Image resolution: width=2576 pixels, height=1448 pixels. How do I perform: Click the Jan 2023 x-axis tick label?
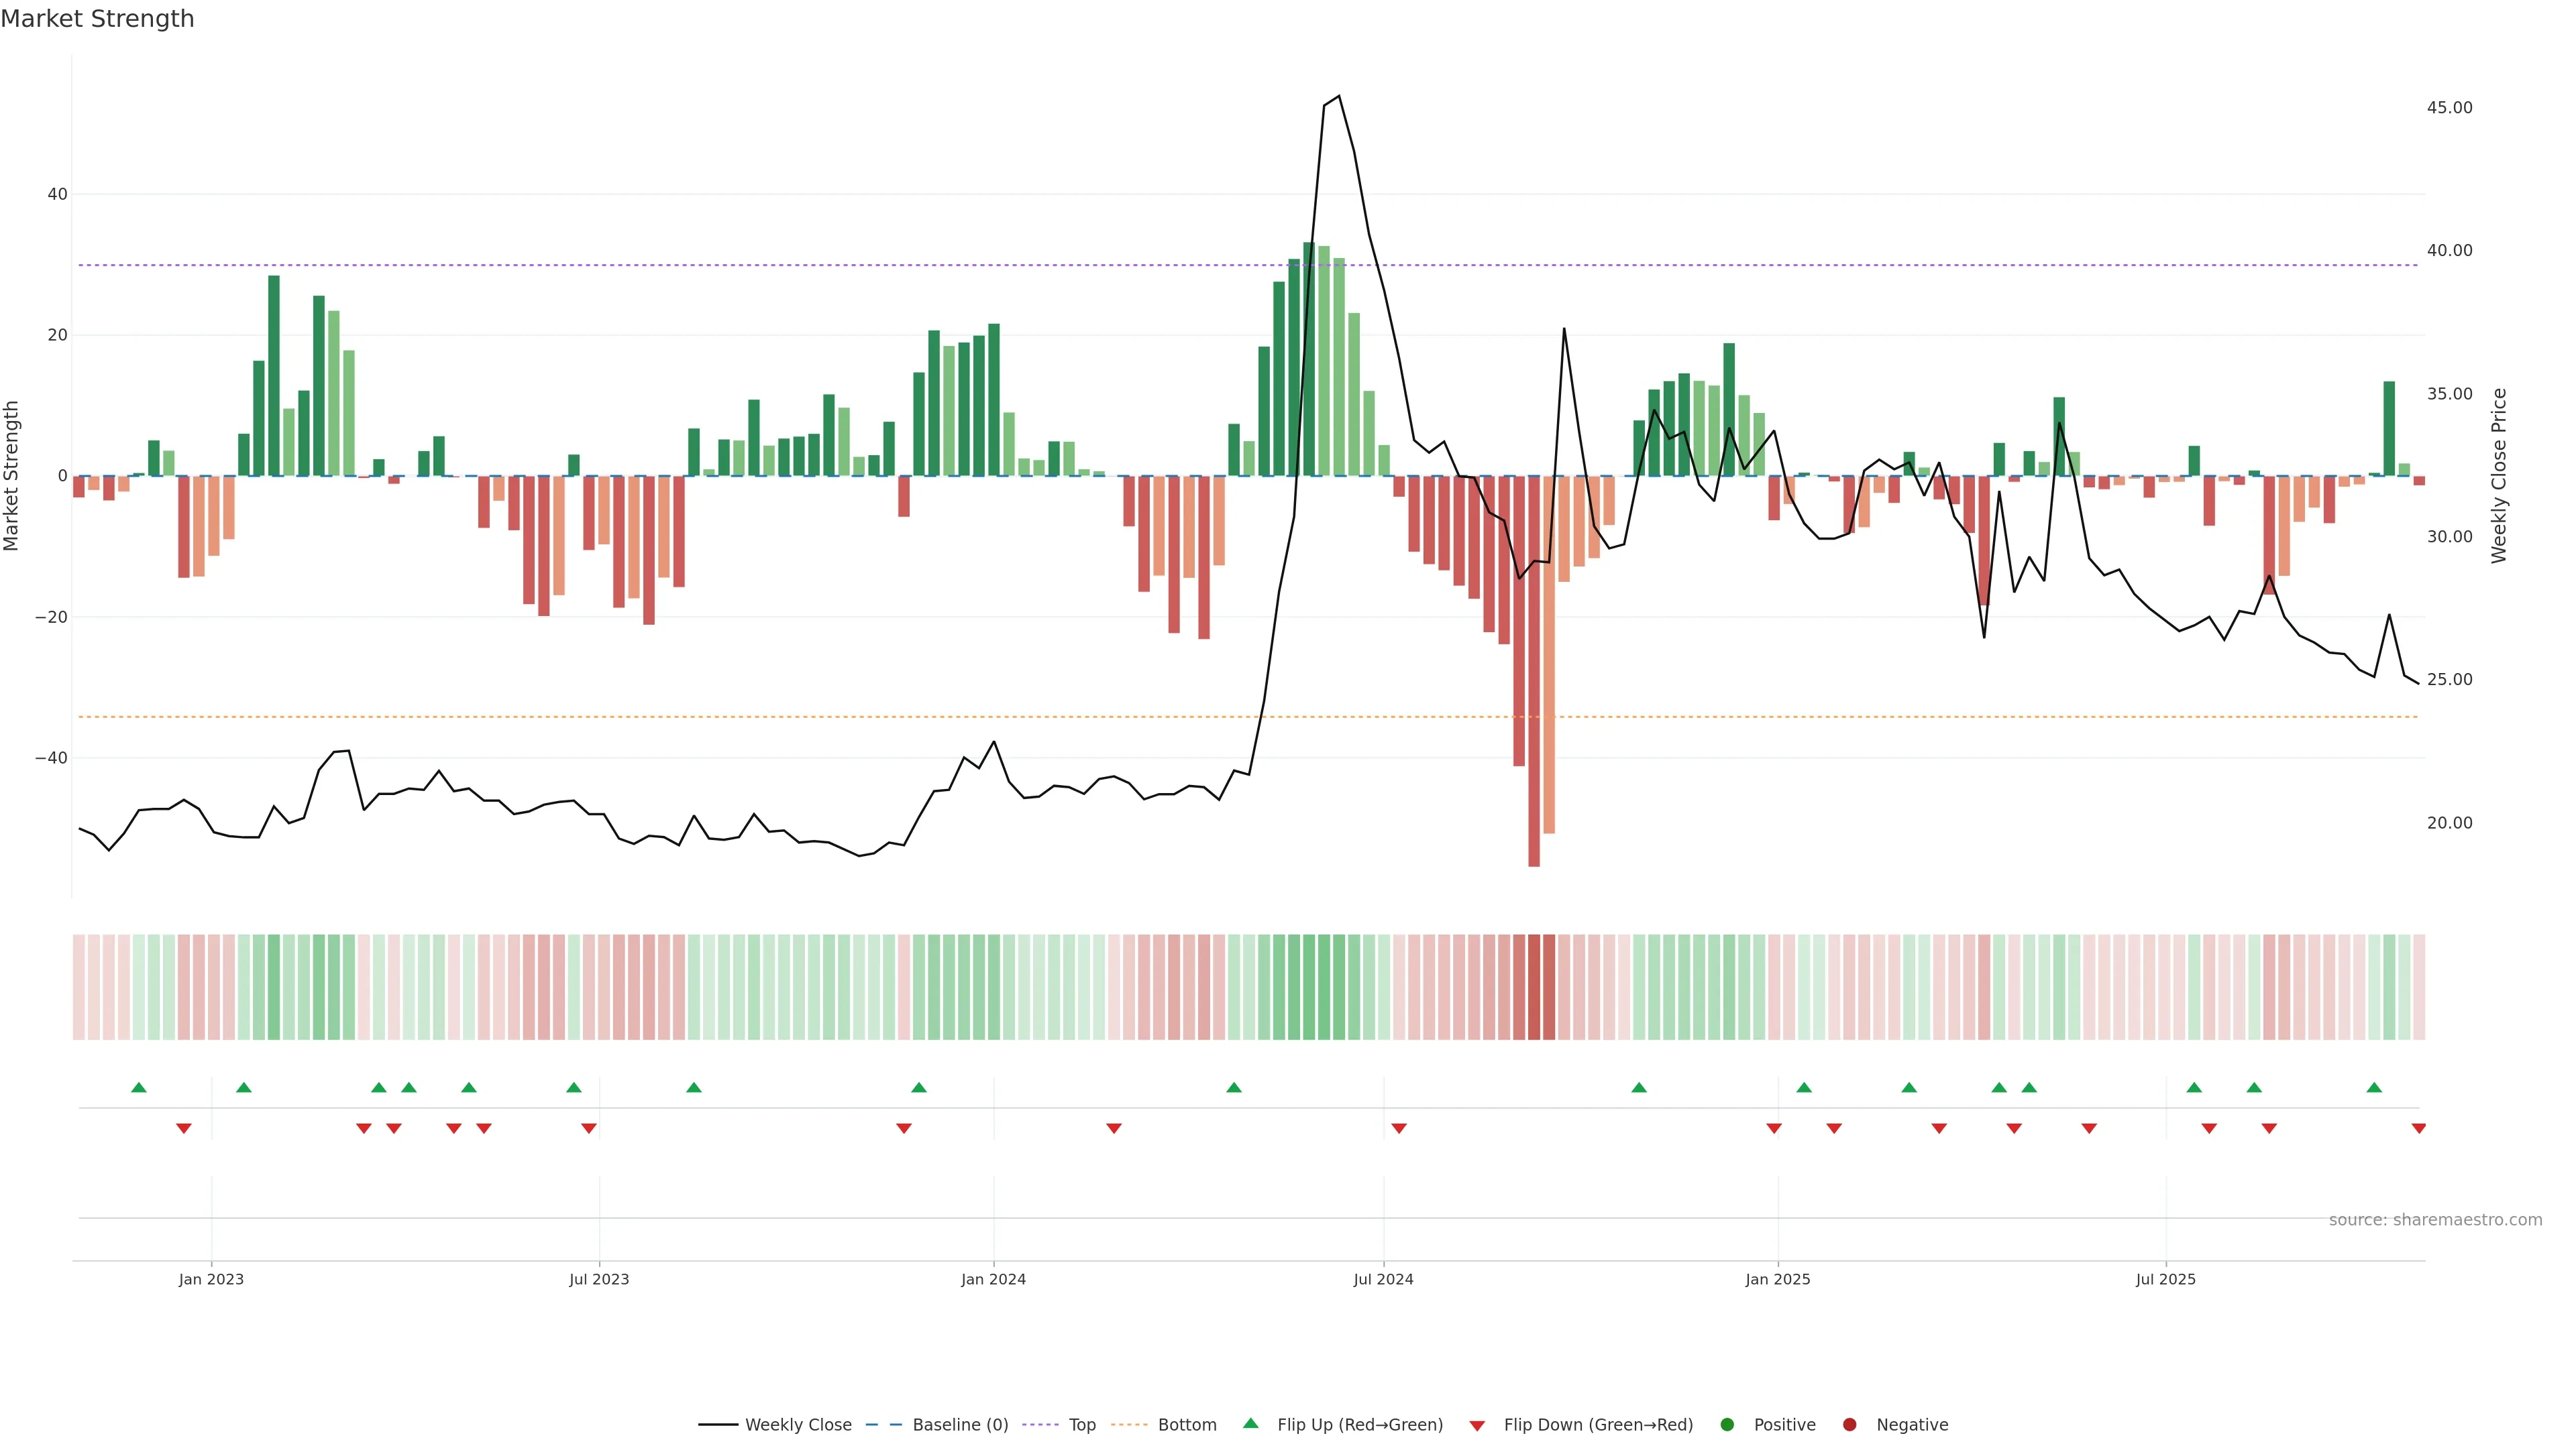point(211,1279)
